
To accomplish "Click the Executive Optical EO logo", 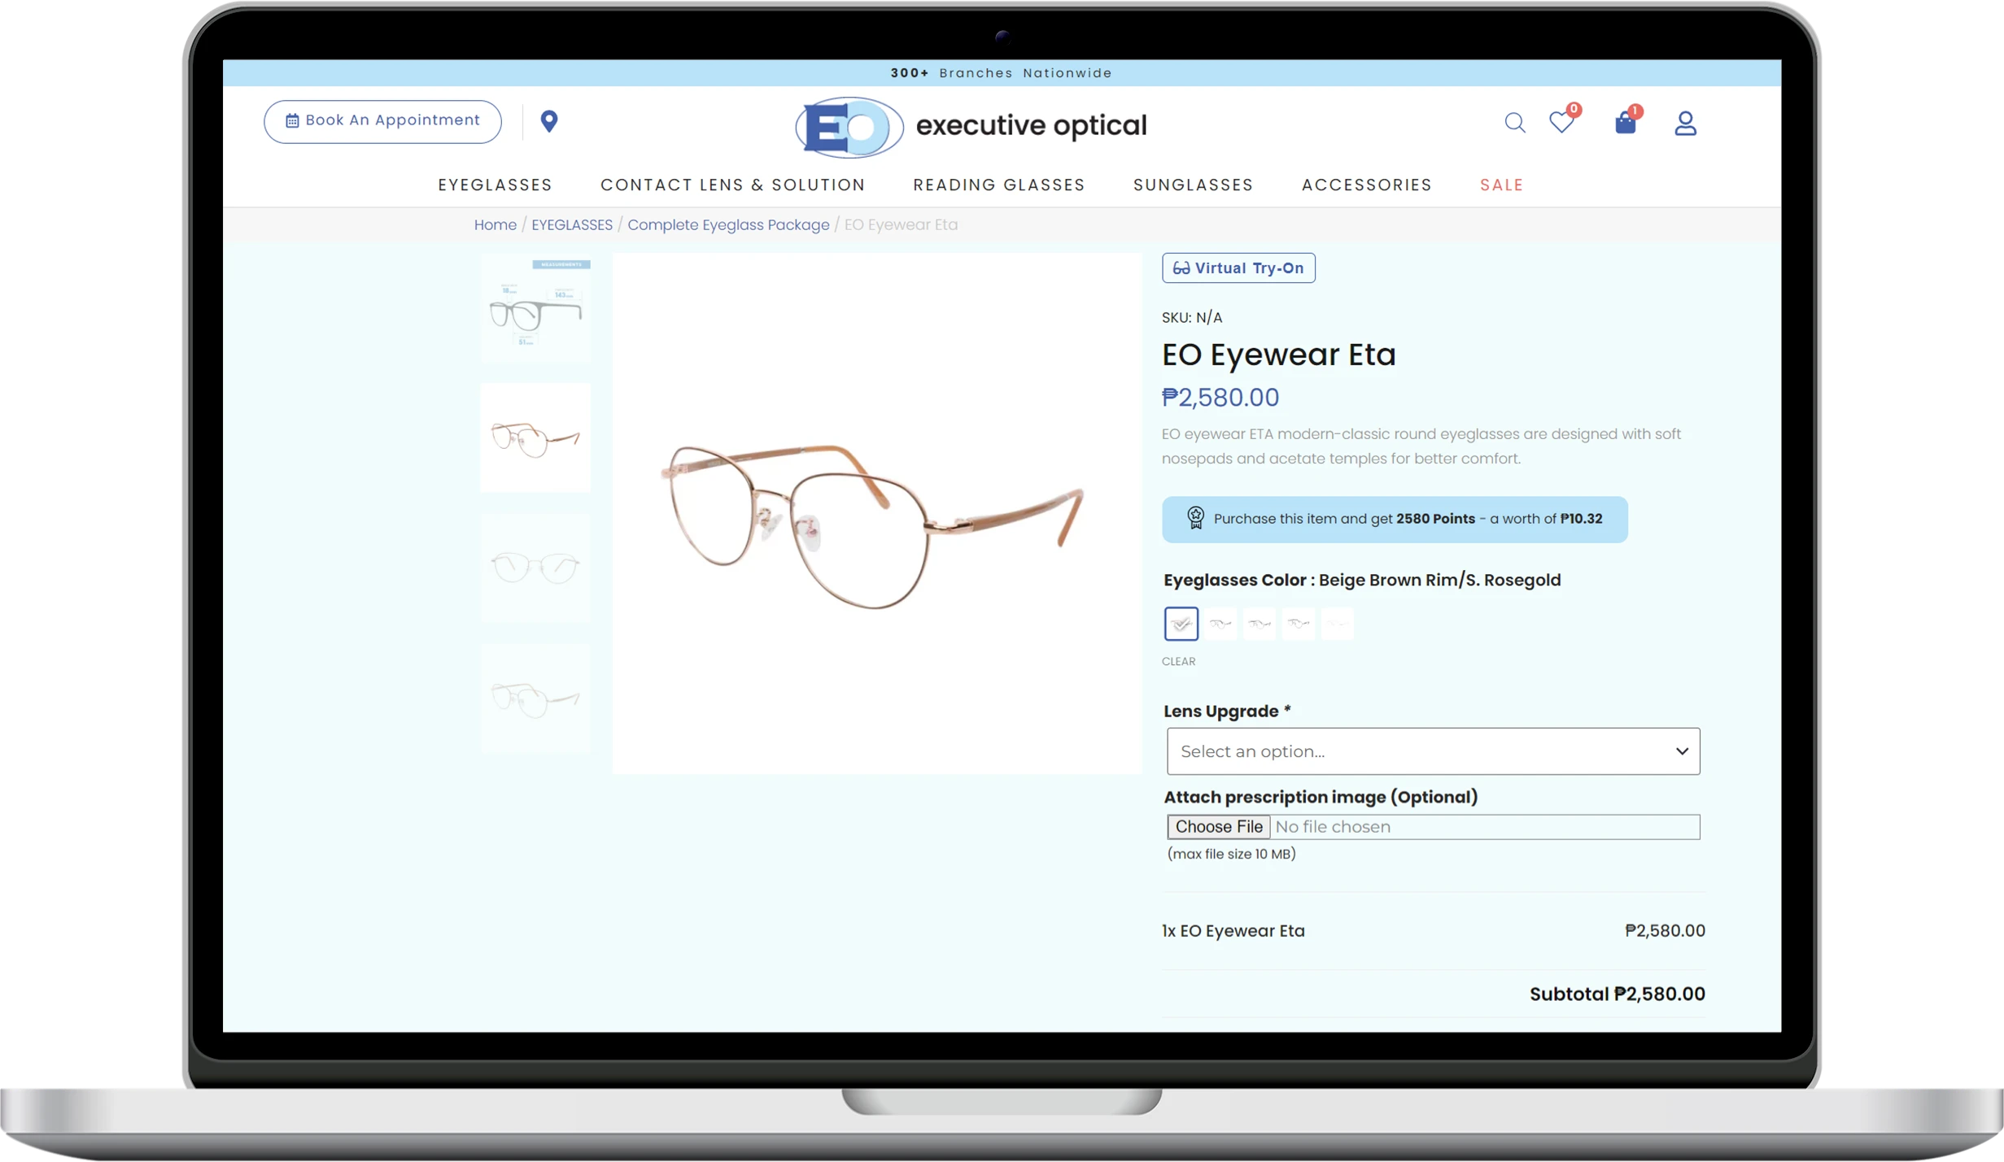I will coord(971,126).
